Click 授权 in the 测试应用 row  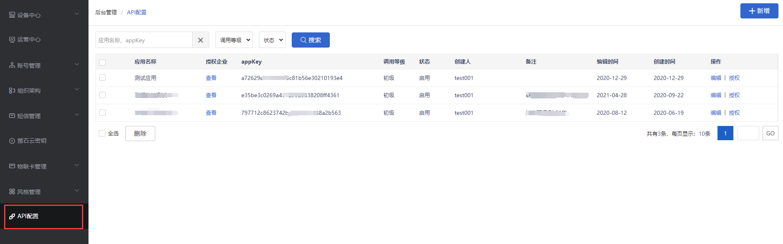pos(734,78)
